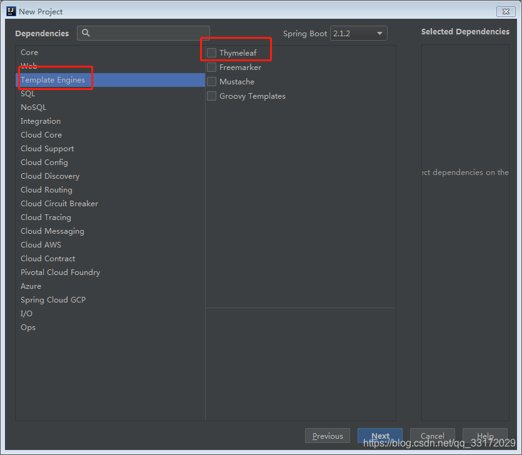Screen dimensions: 522x455
Task: Click the Groovy Templates label text
Action: click(253, 96)
